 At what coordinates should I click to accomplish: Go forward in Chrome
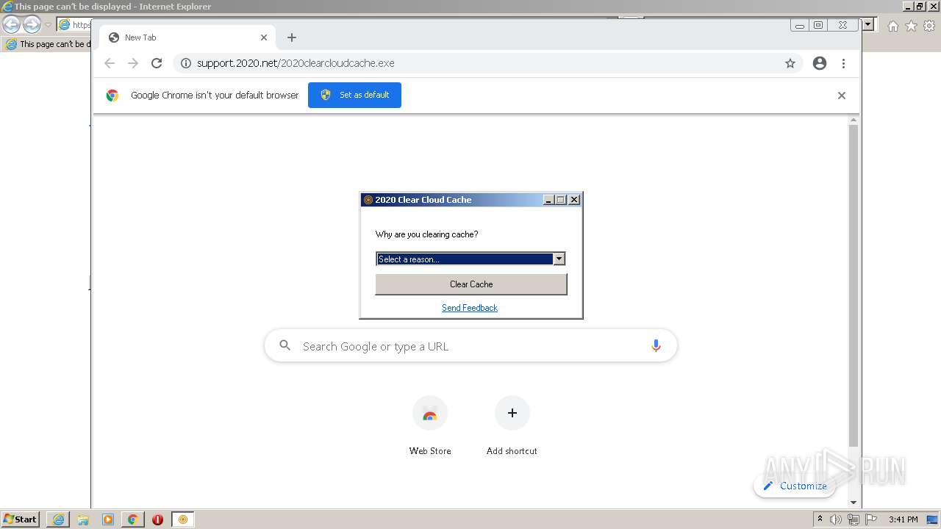tap(133, 63)
